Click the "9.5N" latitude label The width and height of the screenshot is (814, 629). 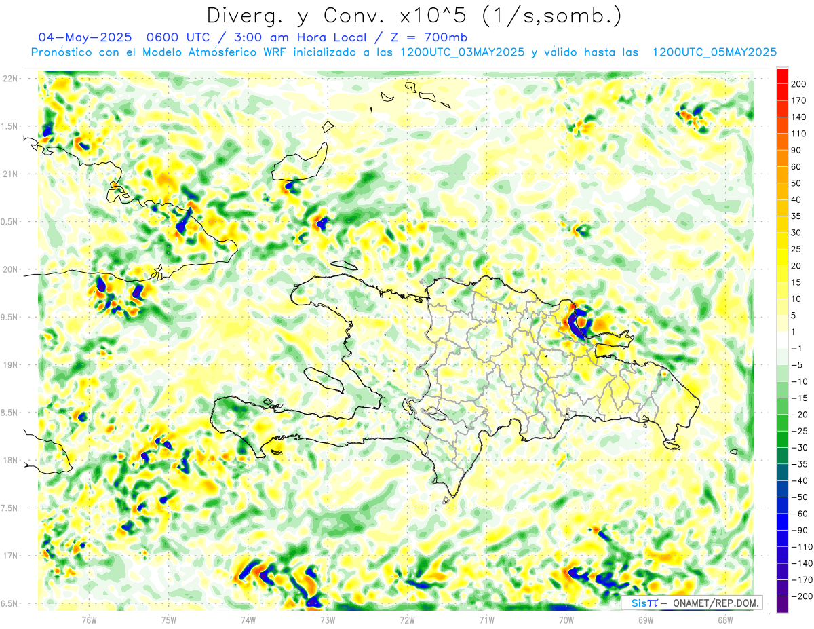(x=9, y=318)
